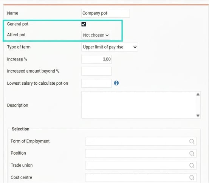
Task: Focus the Increased amount beyond % field
Action: tap(96, 71)
